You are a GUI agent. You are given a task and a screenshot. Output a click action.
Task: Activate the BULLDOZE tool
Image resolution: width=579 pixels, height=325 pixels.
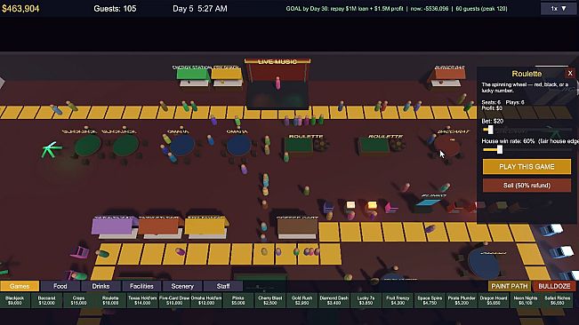[x=554, y=286]
